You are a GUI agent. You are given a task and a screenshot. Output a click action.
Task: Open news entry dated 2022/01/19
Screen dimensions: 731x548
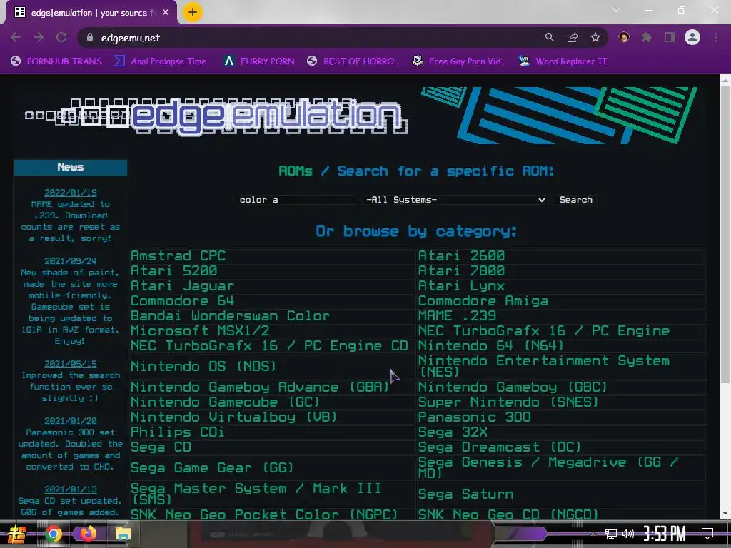[x=71, y=193]
